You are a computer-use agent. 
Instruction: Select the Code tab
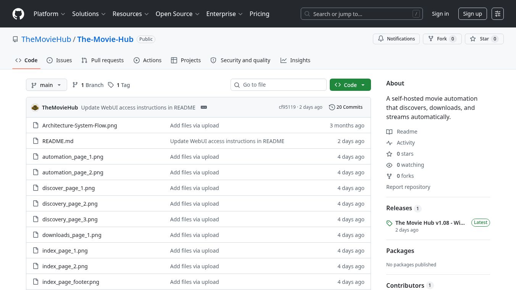(26, 60)
